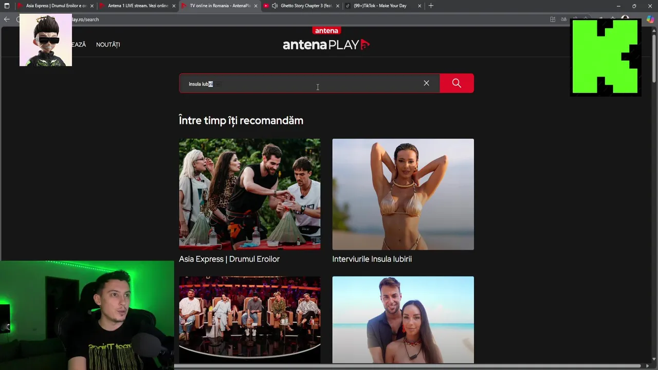Click the 'Interviurile Insula Iubirii' title link
658x370 pixels.
coord(372,259)
